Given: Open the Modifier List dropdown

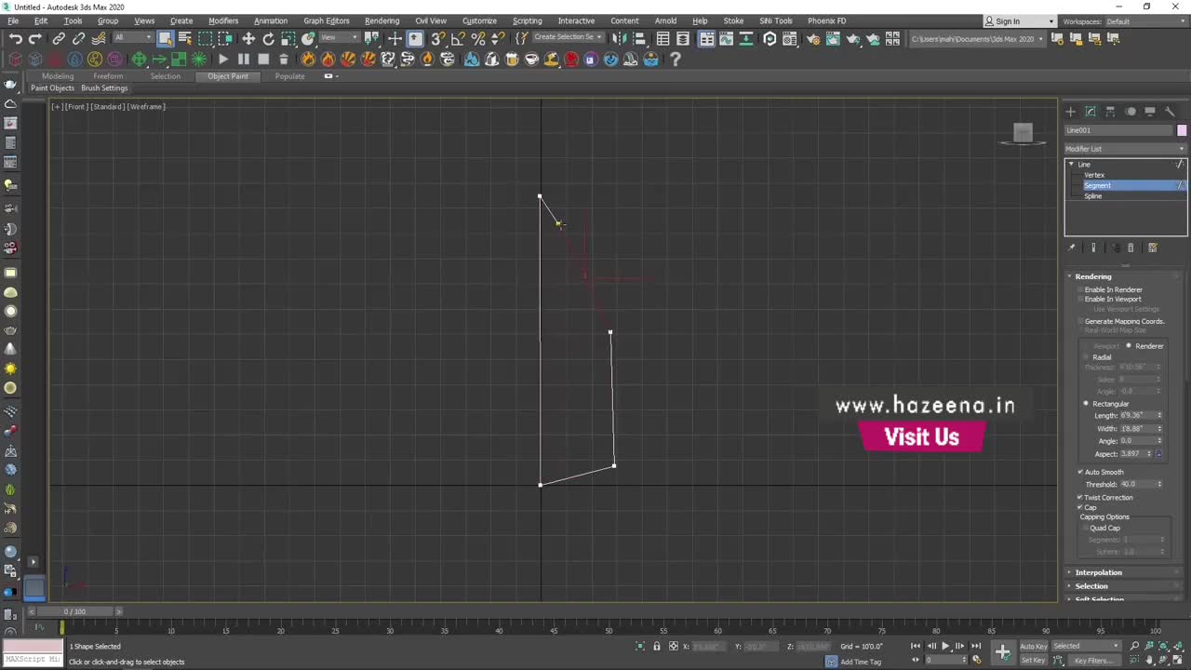Looking at the screenshot, I should click(x=1126, y=149).
